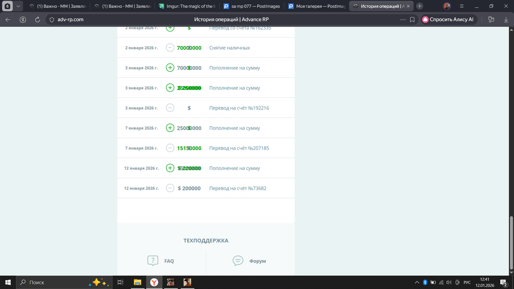The width and height of the screenshot is (514, 289).
Task: Click the Windows search box 'Поиск'
Action: tap(64, 282)
